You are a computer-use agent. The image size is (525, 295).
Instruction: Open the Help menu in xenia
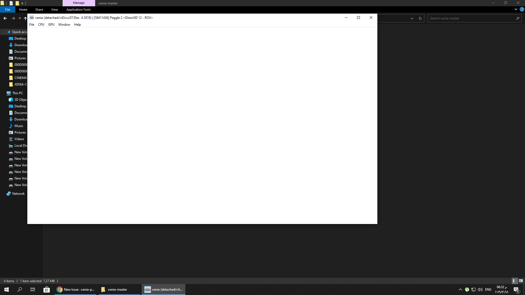coord(77,25)
